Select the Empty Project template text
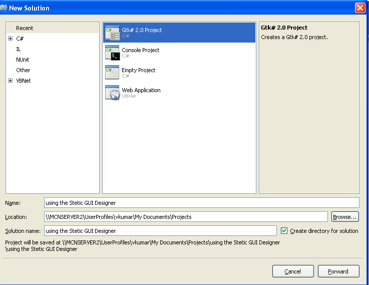 [138, 70]
